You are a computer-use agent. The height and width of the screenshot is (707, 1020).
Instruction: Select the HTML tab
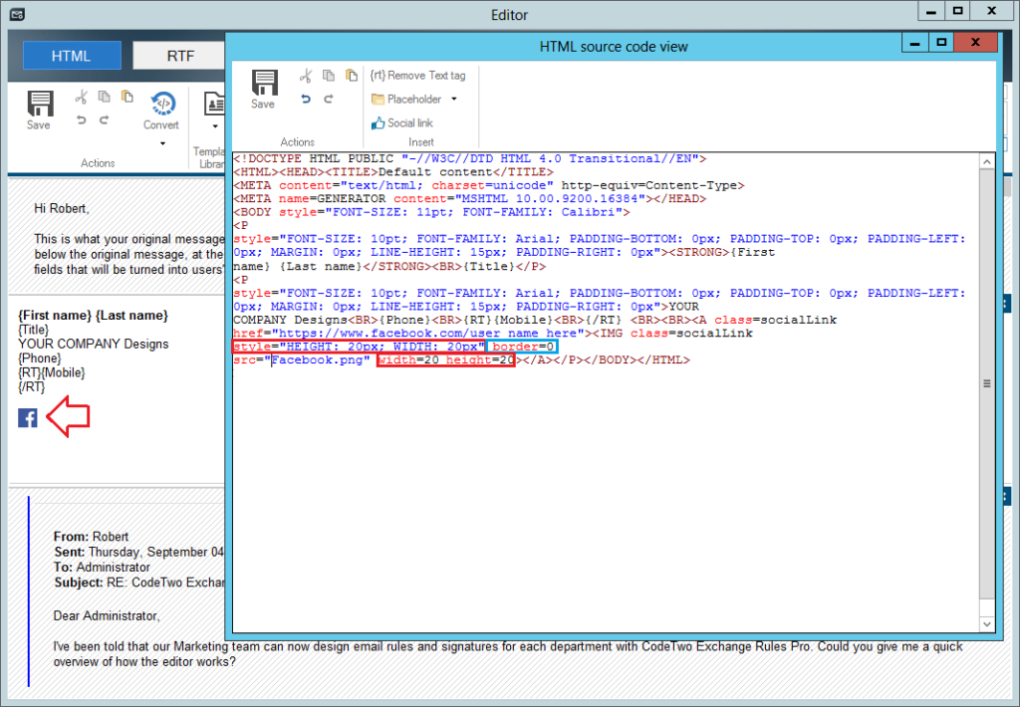[71, 55]
